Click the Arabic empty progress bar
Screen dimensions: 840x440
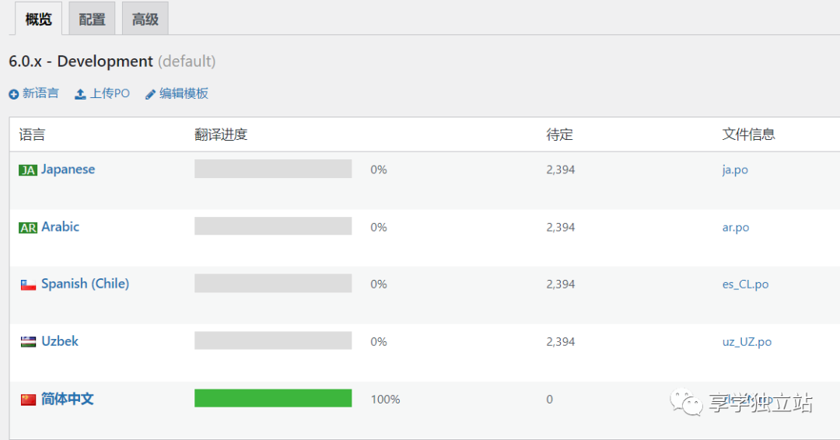pyautogui.click(x=273, y=226)
